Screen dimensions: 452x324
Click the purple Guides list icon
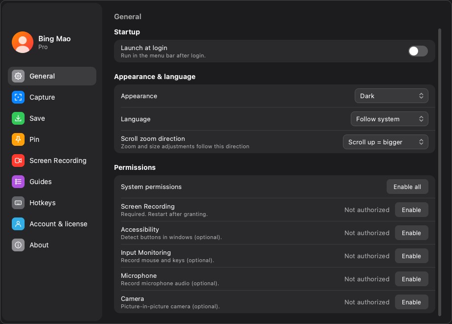tap(18, 182)
